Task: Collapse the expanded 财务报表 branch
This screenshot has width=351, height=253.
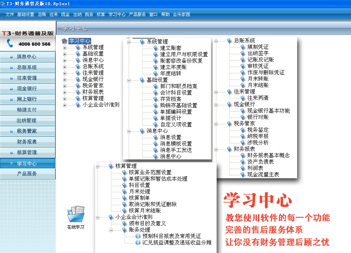Action: click(x=216, y=150)
